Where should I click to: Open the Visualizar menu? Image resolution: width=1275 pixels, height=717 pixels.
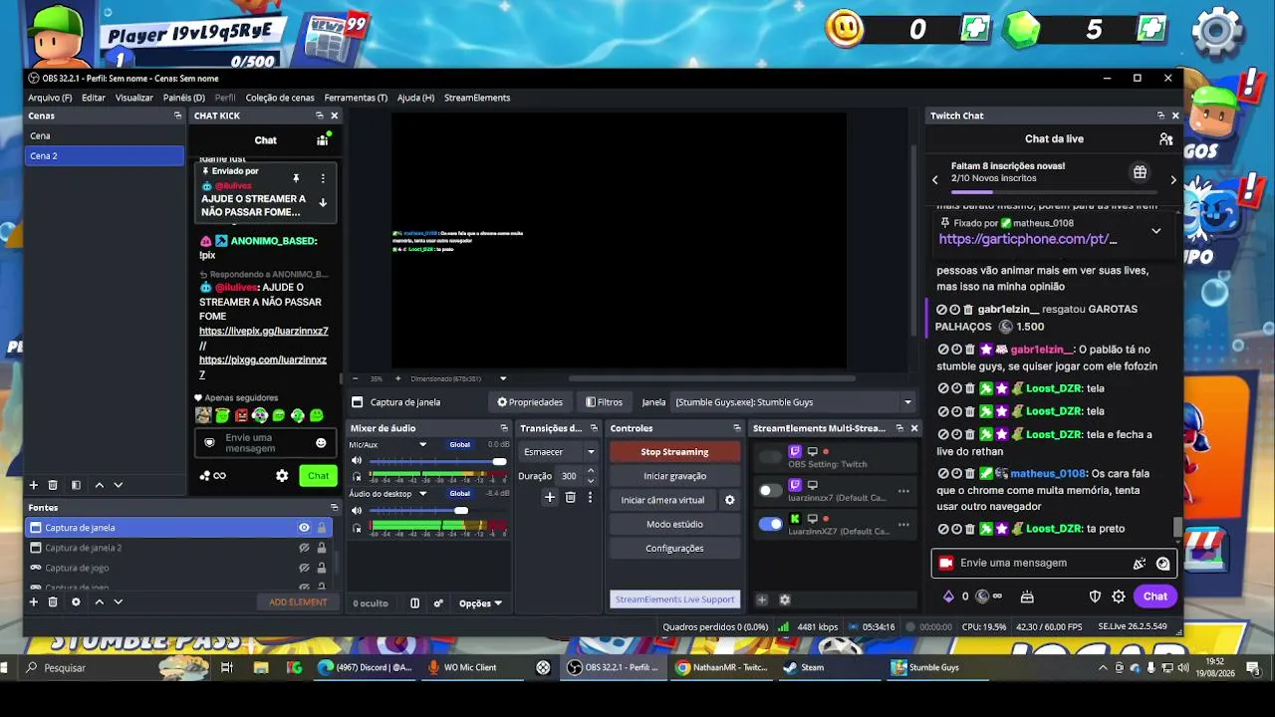pos(134,98)
